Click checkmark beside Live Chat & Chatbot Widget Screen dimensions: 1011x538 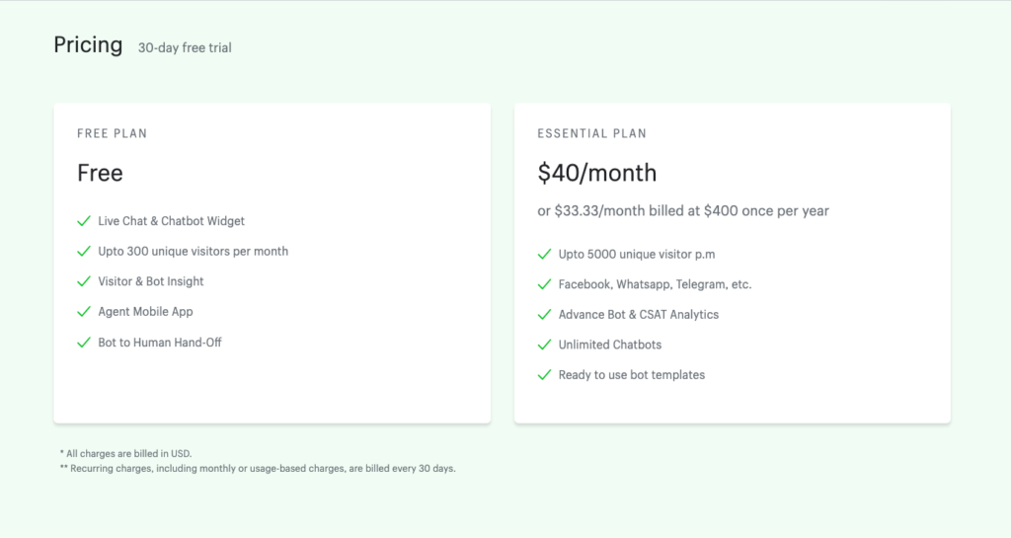pos(84,221)
